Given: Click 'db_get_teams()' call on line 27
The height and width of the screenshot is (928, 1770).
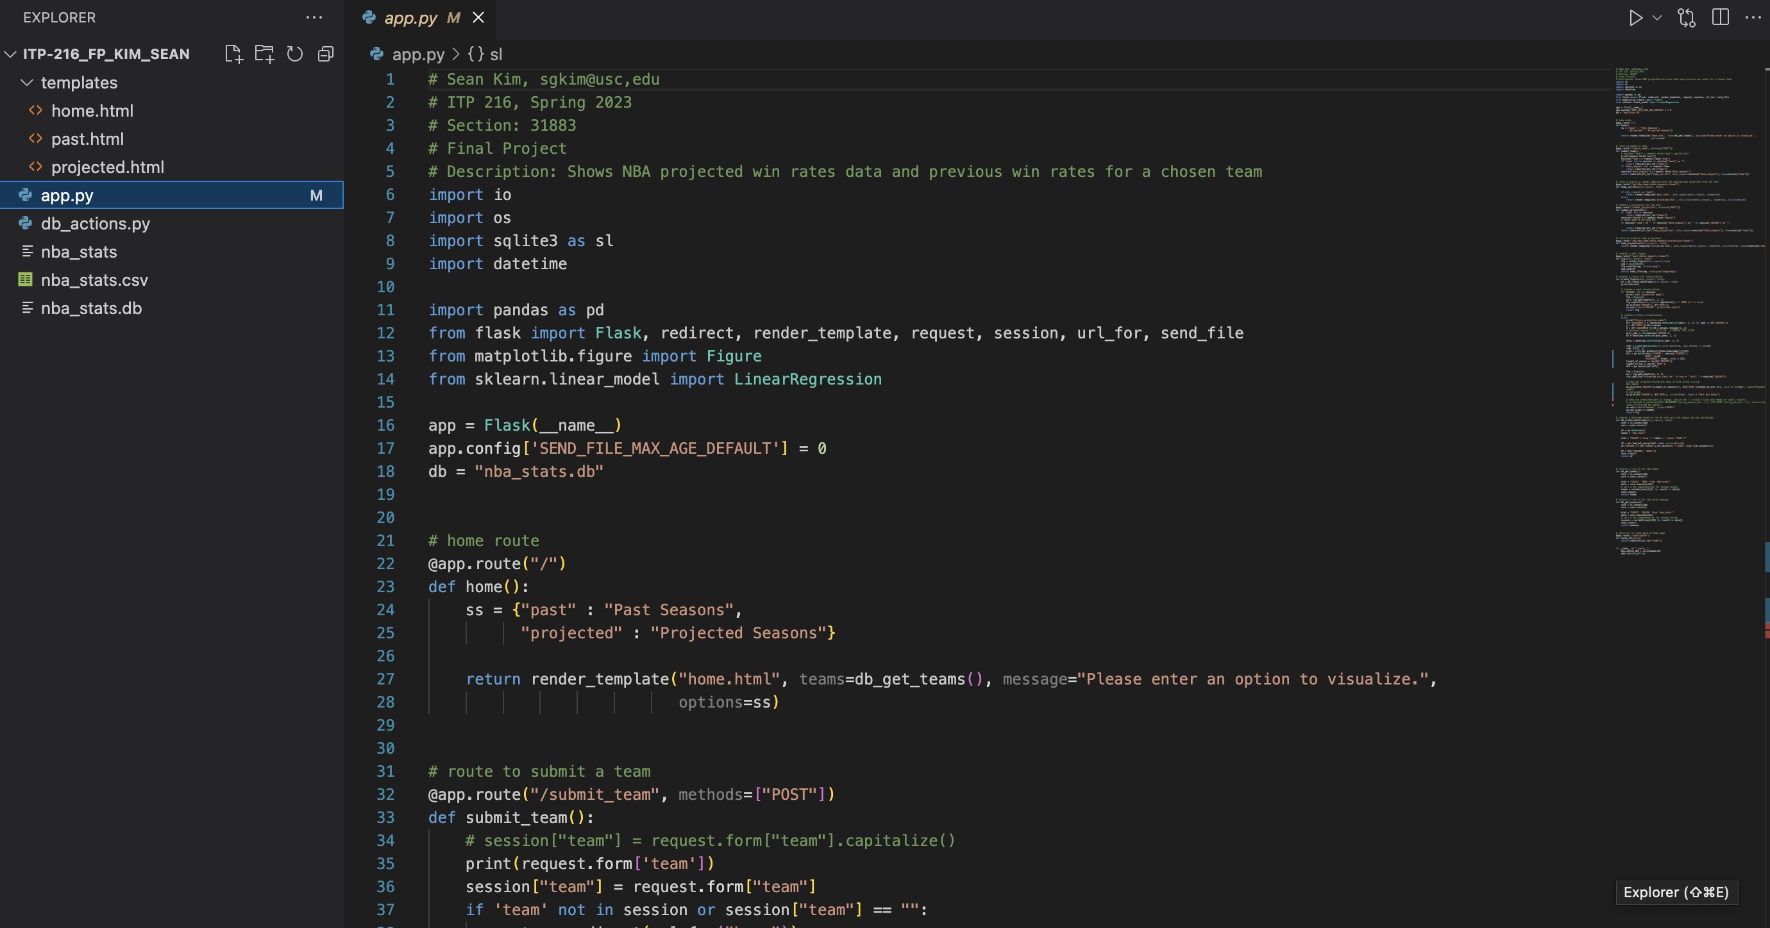Looking at the screenshot, I should 918,679.
